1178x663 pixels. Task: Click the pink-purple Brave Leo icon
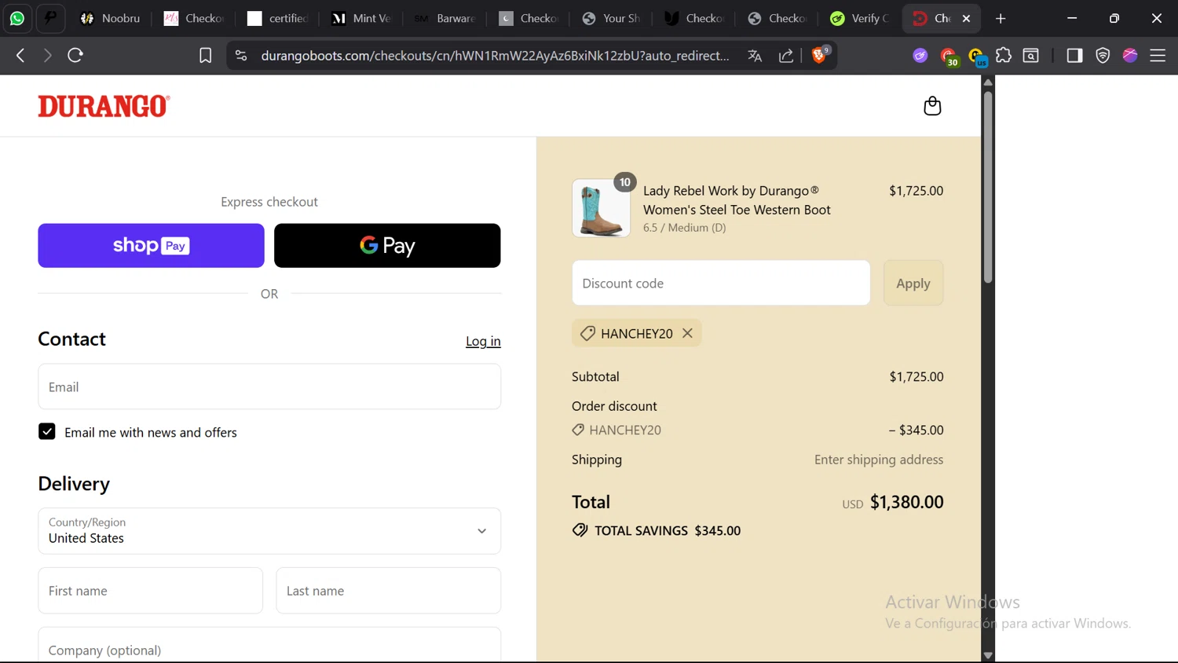1130,55
